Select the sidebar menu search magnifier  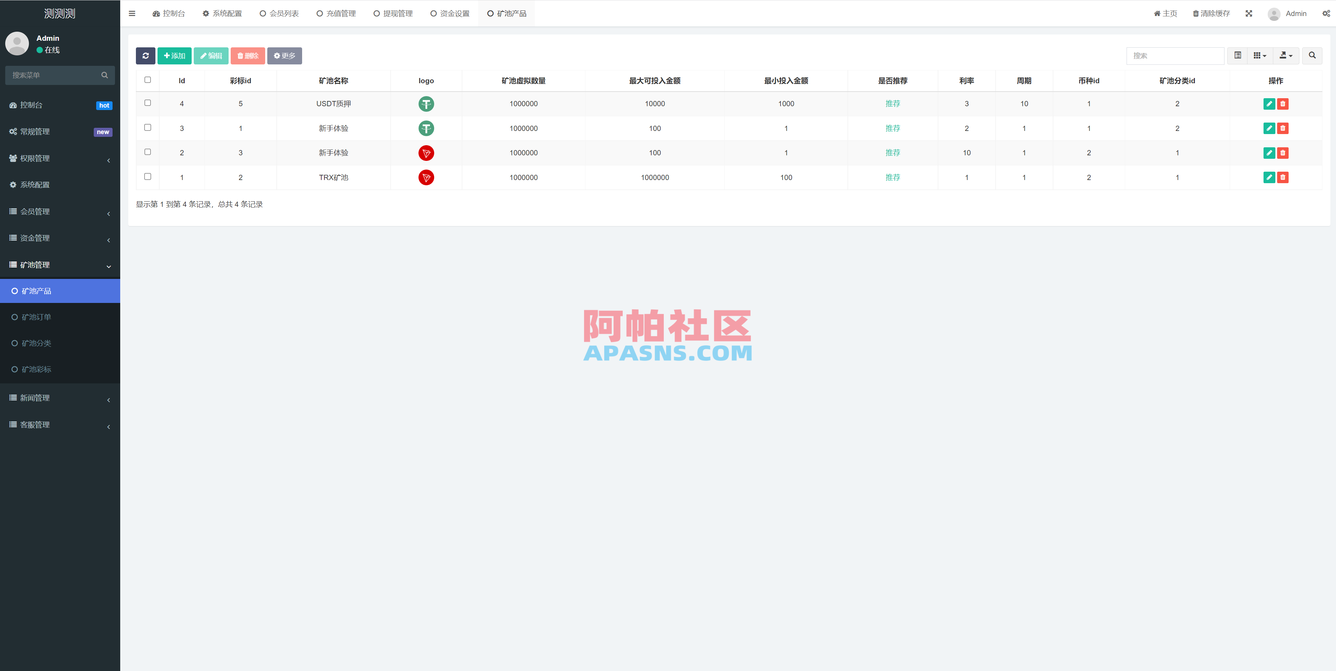pyautogui.click(x=104, y=75)
